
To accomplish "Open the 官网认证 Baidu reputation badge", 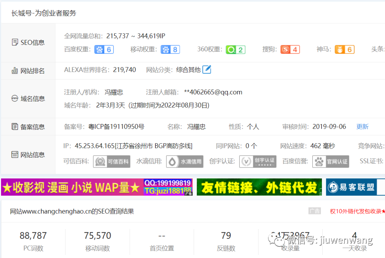I will tap(331, 161).
